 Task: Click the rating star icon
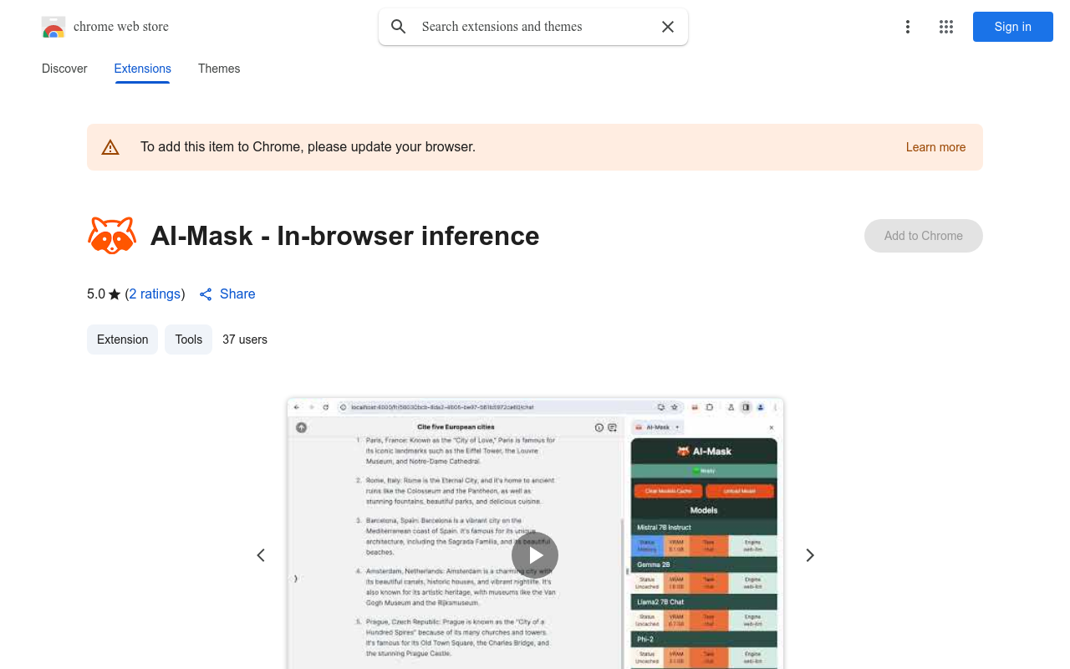pyautogui.click(x=115, y=294)
